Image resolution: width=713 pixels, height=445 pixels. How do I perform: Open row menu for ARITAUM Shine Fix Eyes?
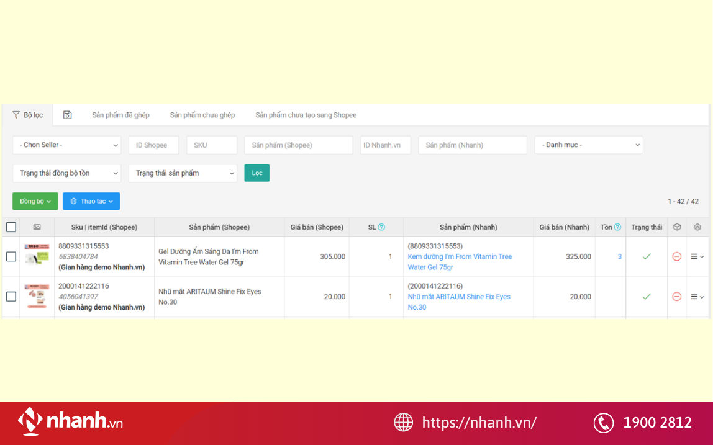697,297
